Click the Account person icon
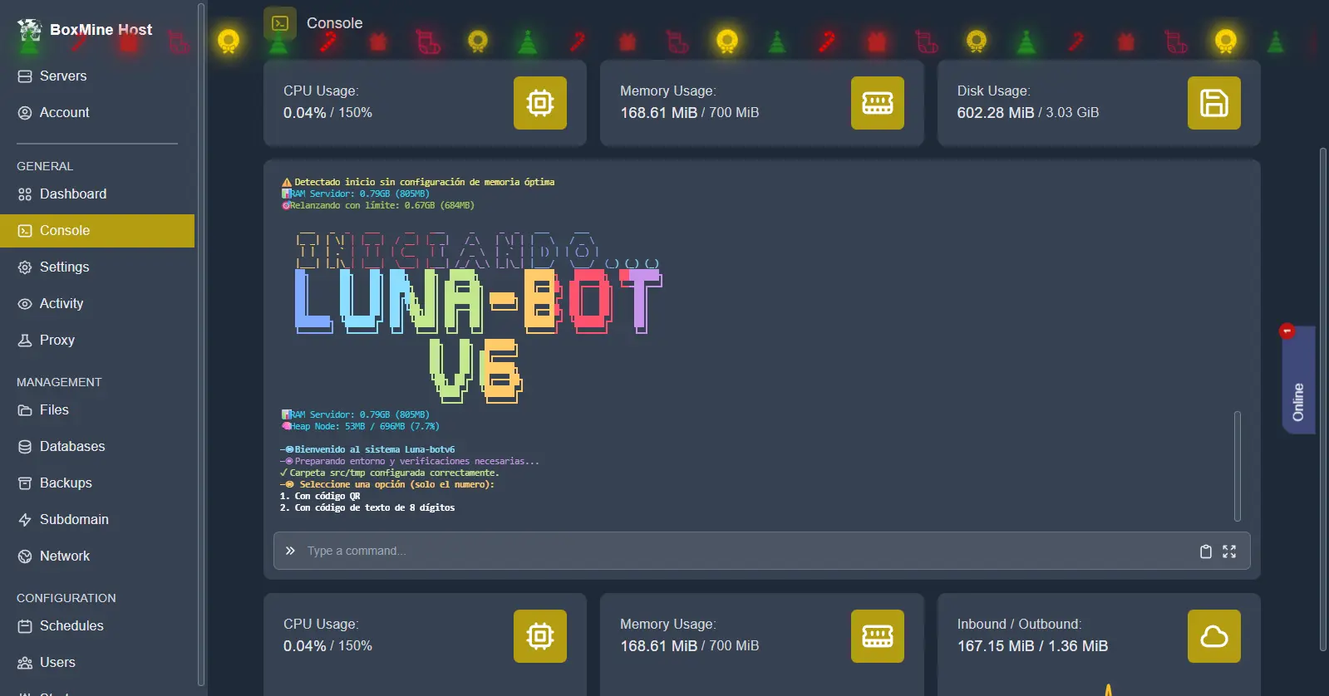This screenshot has height=696, width=1329. tap(25, 112)
